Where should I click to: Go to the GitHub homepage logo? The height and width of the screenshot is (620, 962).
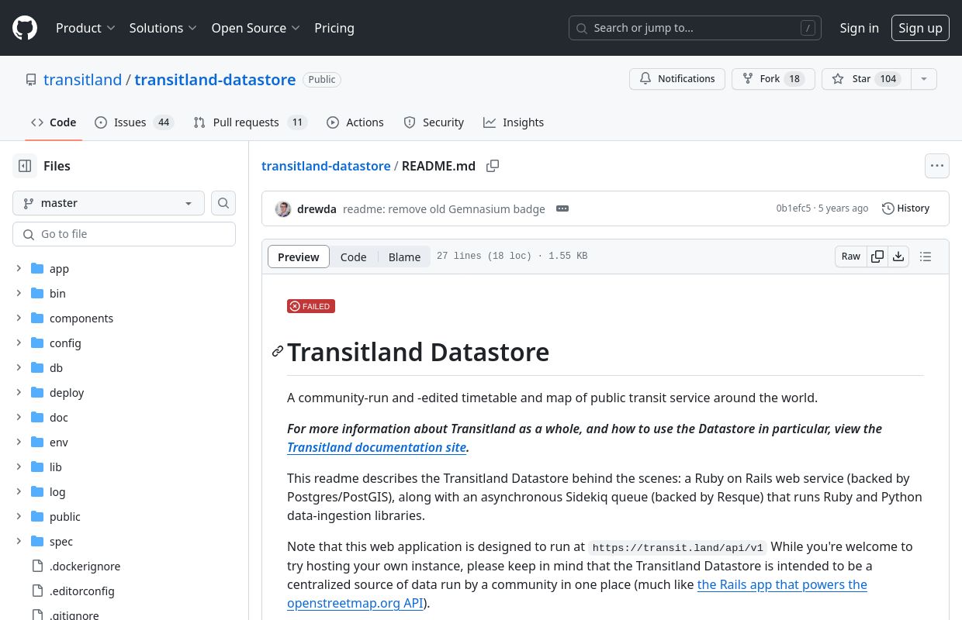pyautogui.click(x=25, y=28)
